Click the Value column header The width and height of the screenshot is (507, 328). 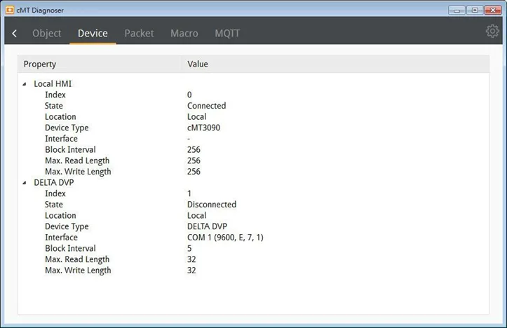tap(335, 64)
